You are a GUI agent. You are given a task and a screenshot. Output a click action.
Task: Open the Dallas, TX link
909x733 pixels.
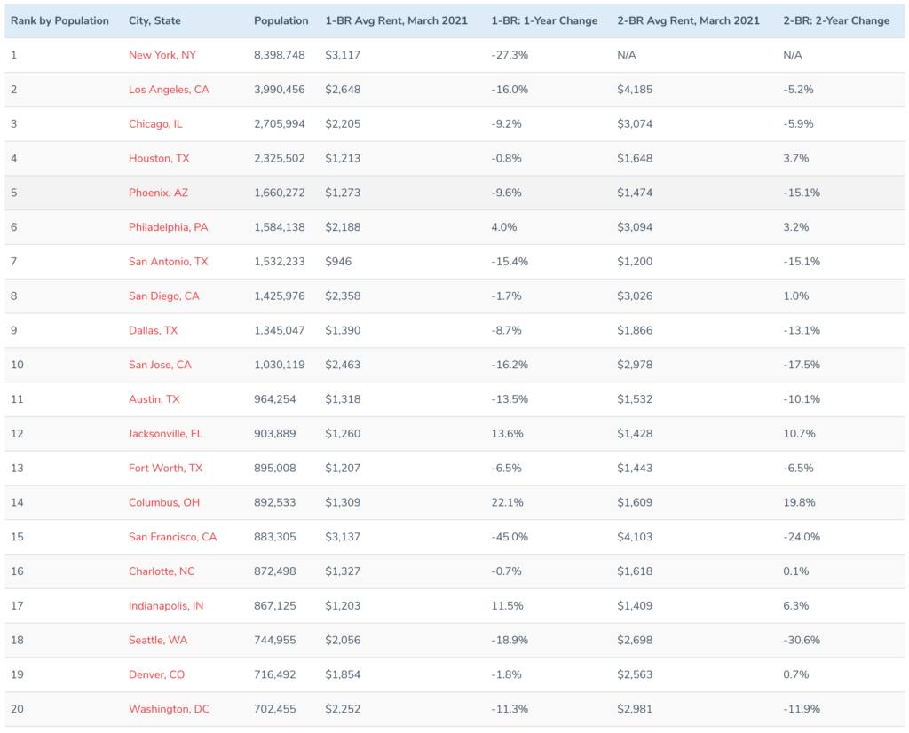pos(153,330)
